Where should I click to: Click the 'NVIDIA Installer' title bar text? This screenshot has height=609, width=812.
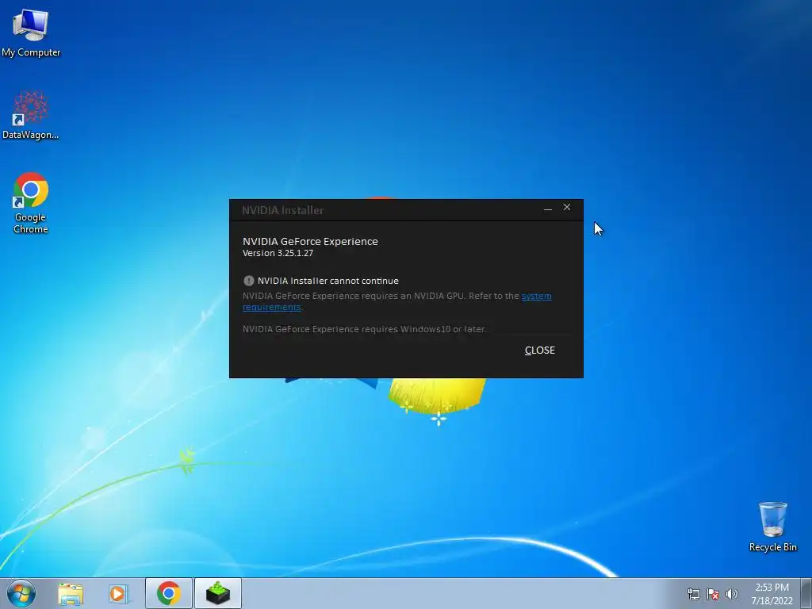tap(282, 210)
